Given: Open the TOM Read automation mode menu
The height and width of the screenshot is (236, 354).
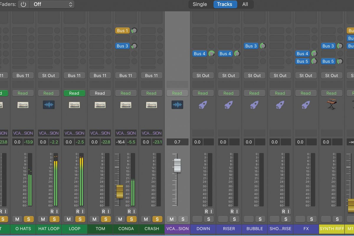Looking at the screenshot, I should pyautogui.click(x=100, y=93).
